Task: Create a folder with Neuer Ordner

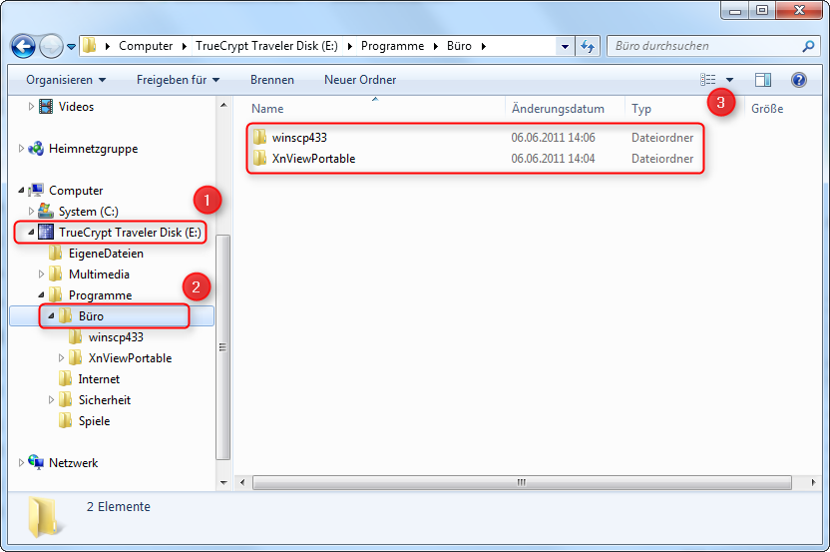Action: pyautogui.click(x=360, y=80)
